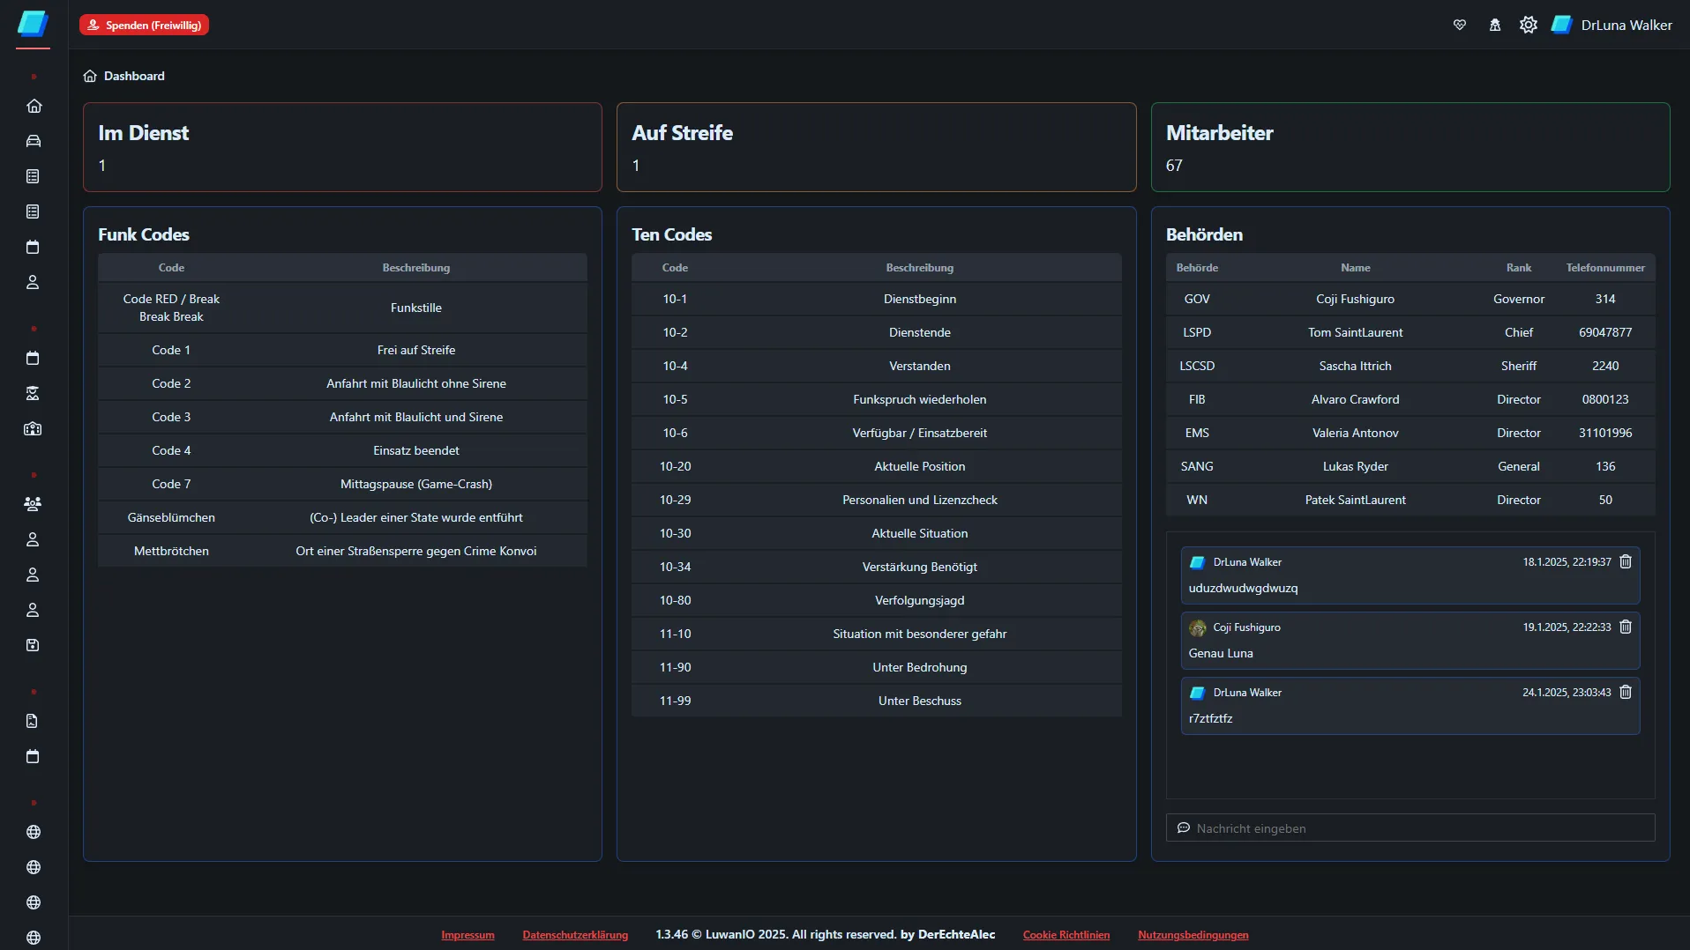Click the home icon in the left sidebar
The image size is (1690, 950).
pyautogui.click(x=34, y=106)
